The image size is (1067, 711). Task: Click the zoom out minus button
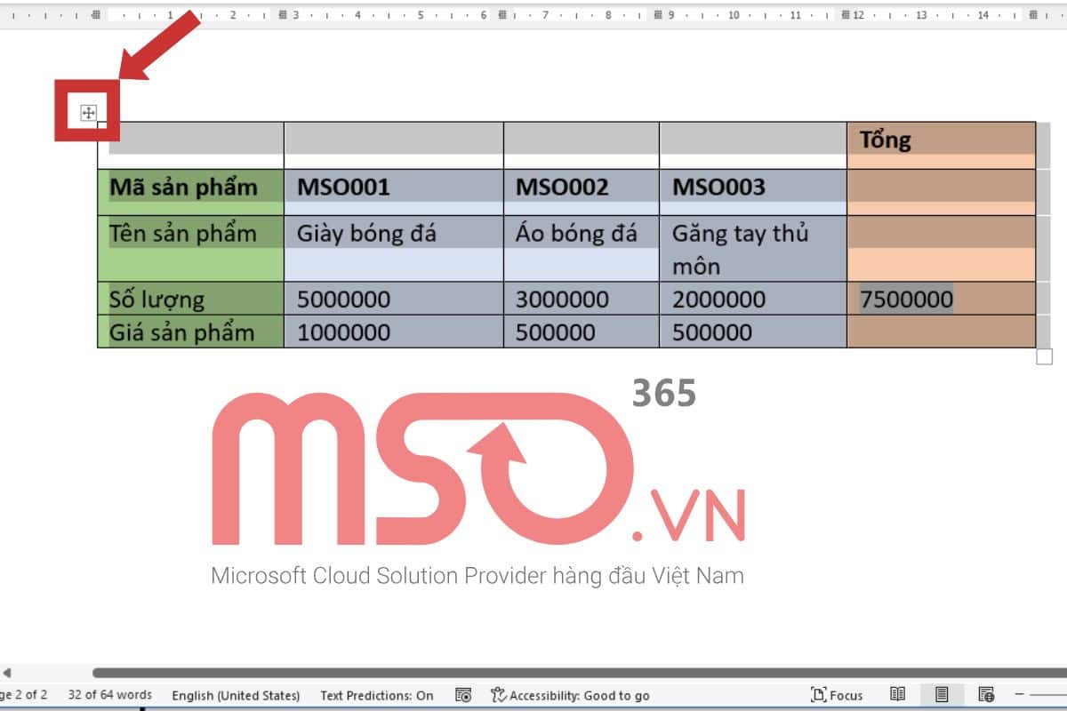click(1020, 695)
